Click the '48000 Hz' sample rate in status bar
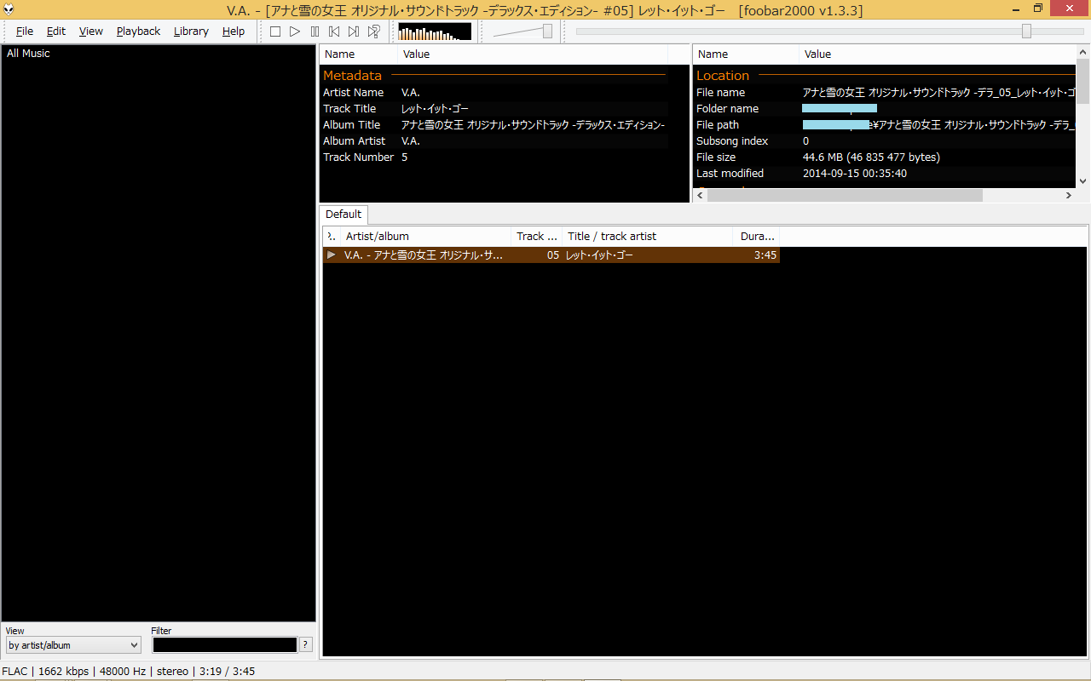Screen dimensions: 1091x681 [124, 672]
